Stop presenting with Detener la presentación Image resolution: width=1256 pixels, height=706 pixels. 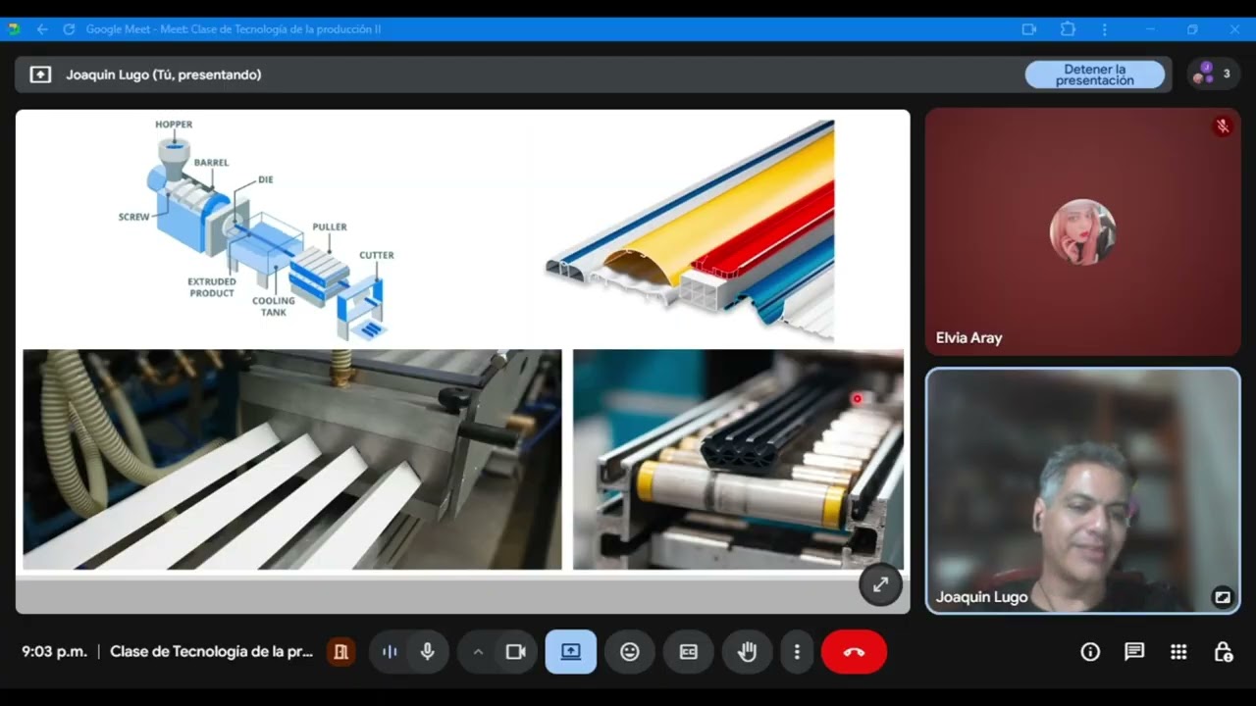point(1095,75)
